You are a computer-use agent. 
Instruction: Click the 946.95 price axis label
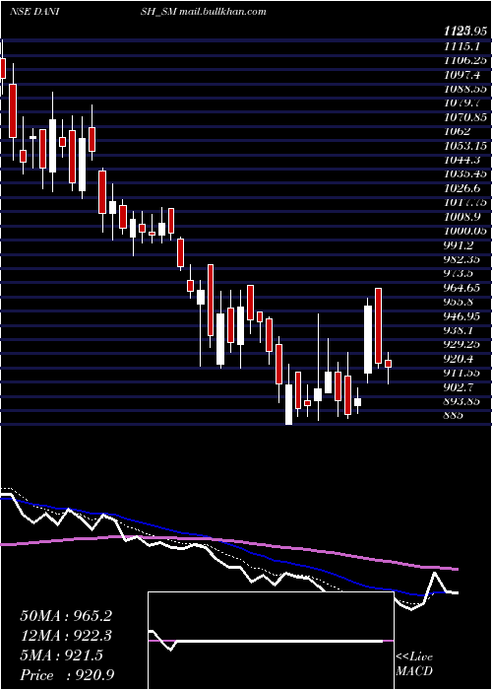pos(462,316)
